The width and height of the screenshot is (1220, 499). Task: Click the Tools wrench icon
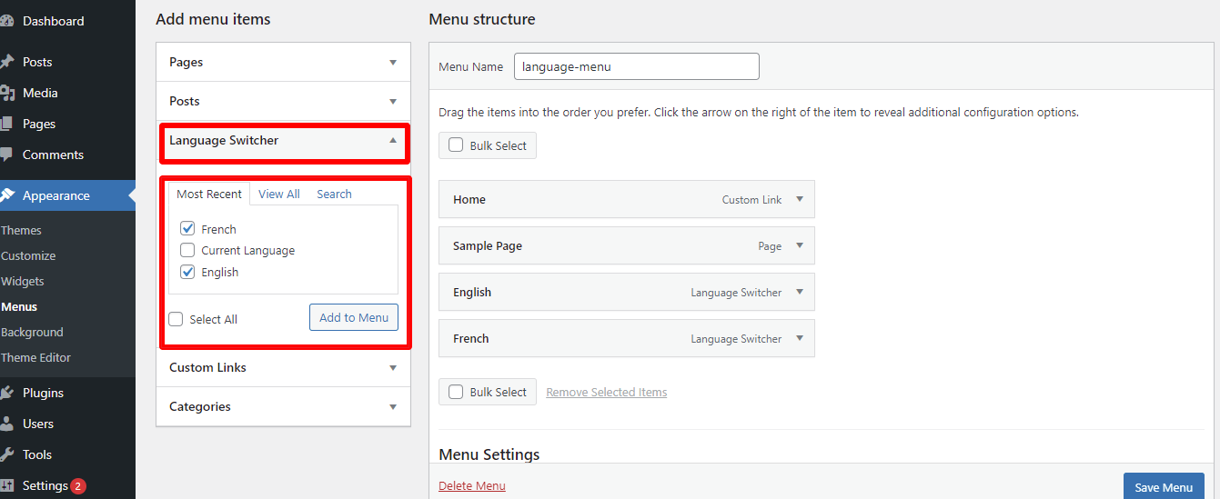pos(6,454)
